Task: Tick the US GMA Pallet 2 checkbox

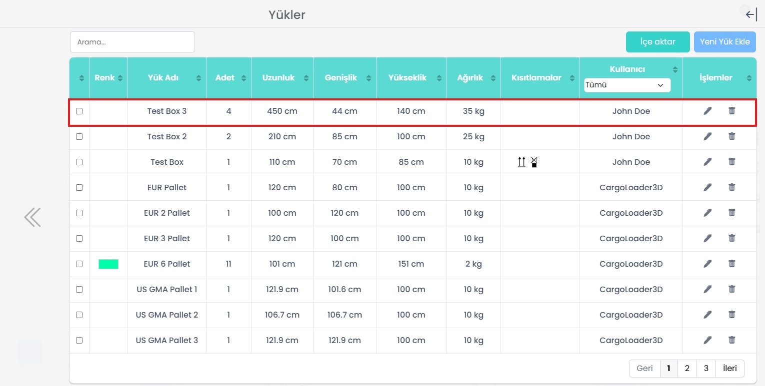Action: tap(79, 315)
